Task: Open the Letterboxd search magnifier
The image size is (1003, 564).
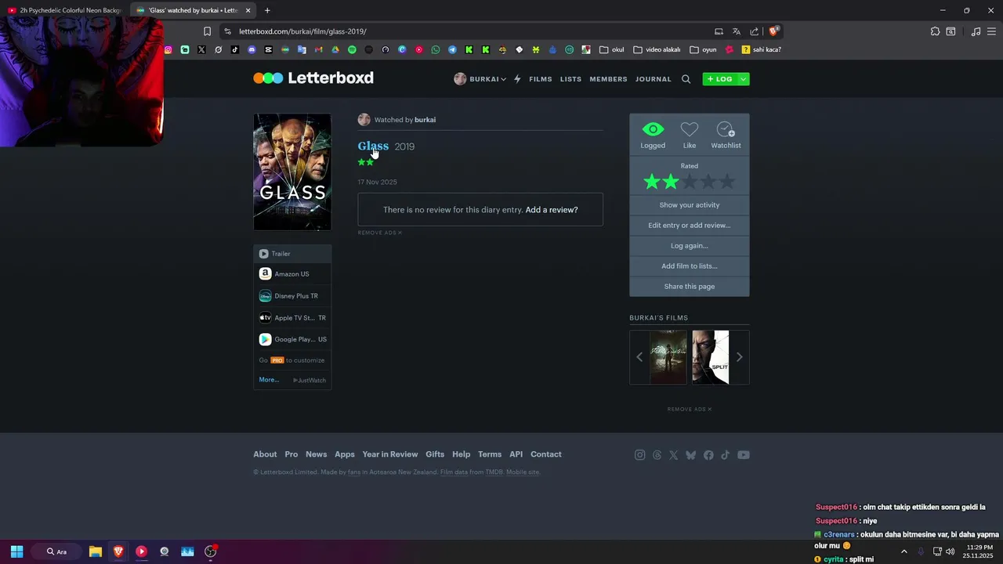Action: [x=686, y=79]
